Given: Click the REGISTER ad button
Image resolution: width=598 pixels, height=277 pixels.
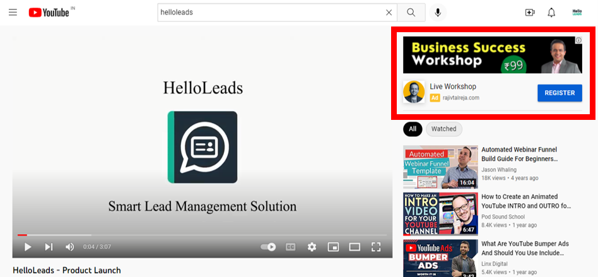Looking at the screenshot, I should (x=560, y=93).
